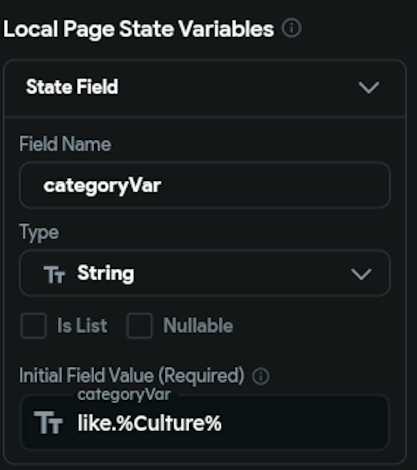Click the 'Nullable' label text
The height and width of the screenshot is (470, 417).
click(198, 326)
